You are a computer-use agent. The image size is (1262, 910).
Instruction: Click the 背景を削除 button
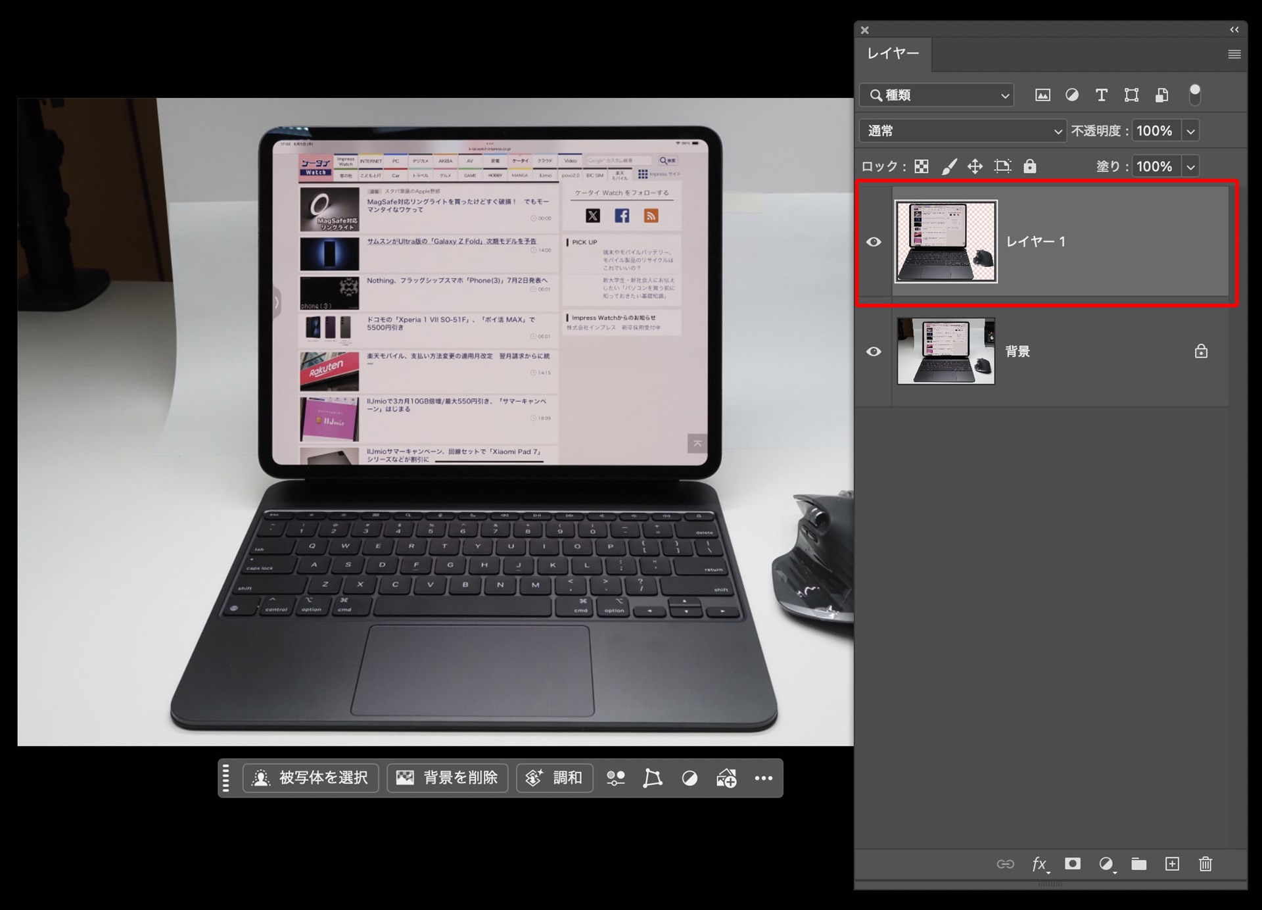pos(447,778)
